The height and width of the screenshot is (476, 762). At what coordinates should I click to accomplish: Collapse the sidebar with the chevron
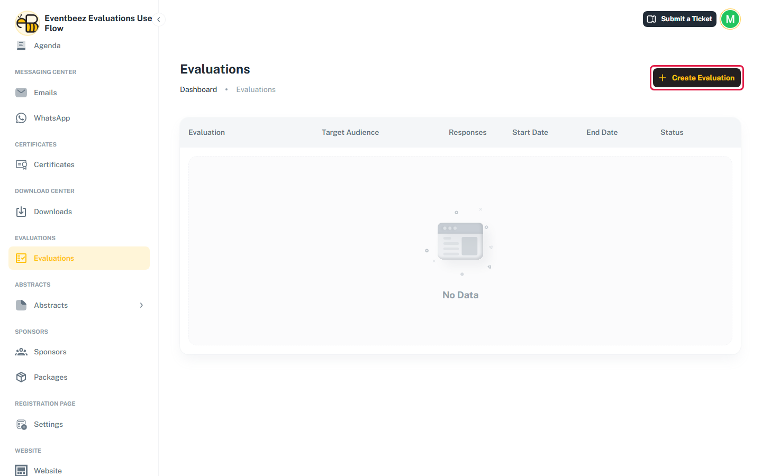(159, 20)
